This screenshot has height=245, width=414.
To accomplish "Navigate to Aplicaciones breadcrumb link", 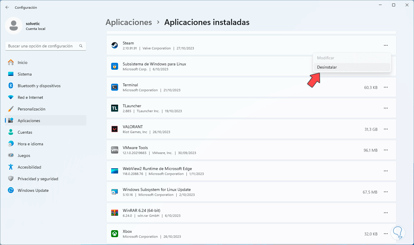I will (x=129, y=22).
